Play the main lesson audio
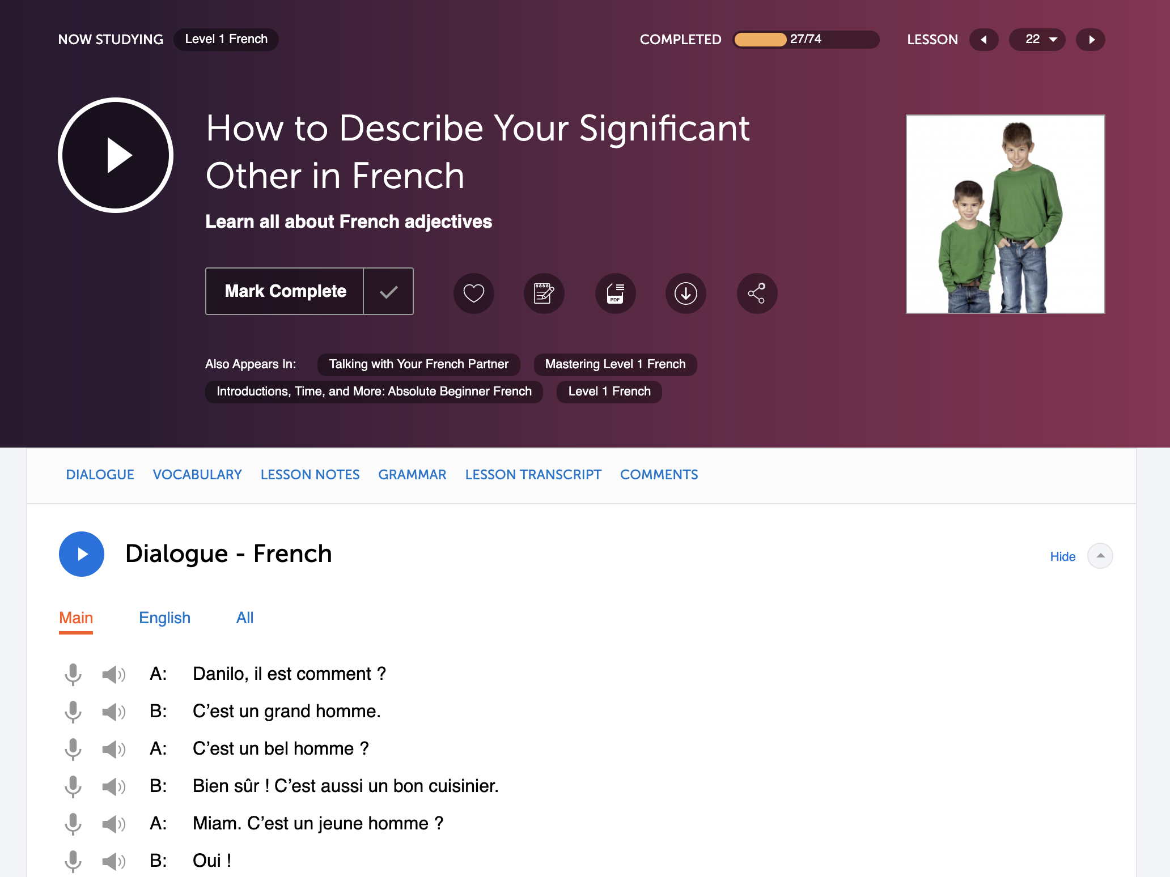 coord(116,155)
